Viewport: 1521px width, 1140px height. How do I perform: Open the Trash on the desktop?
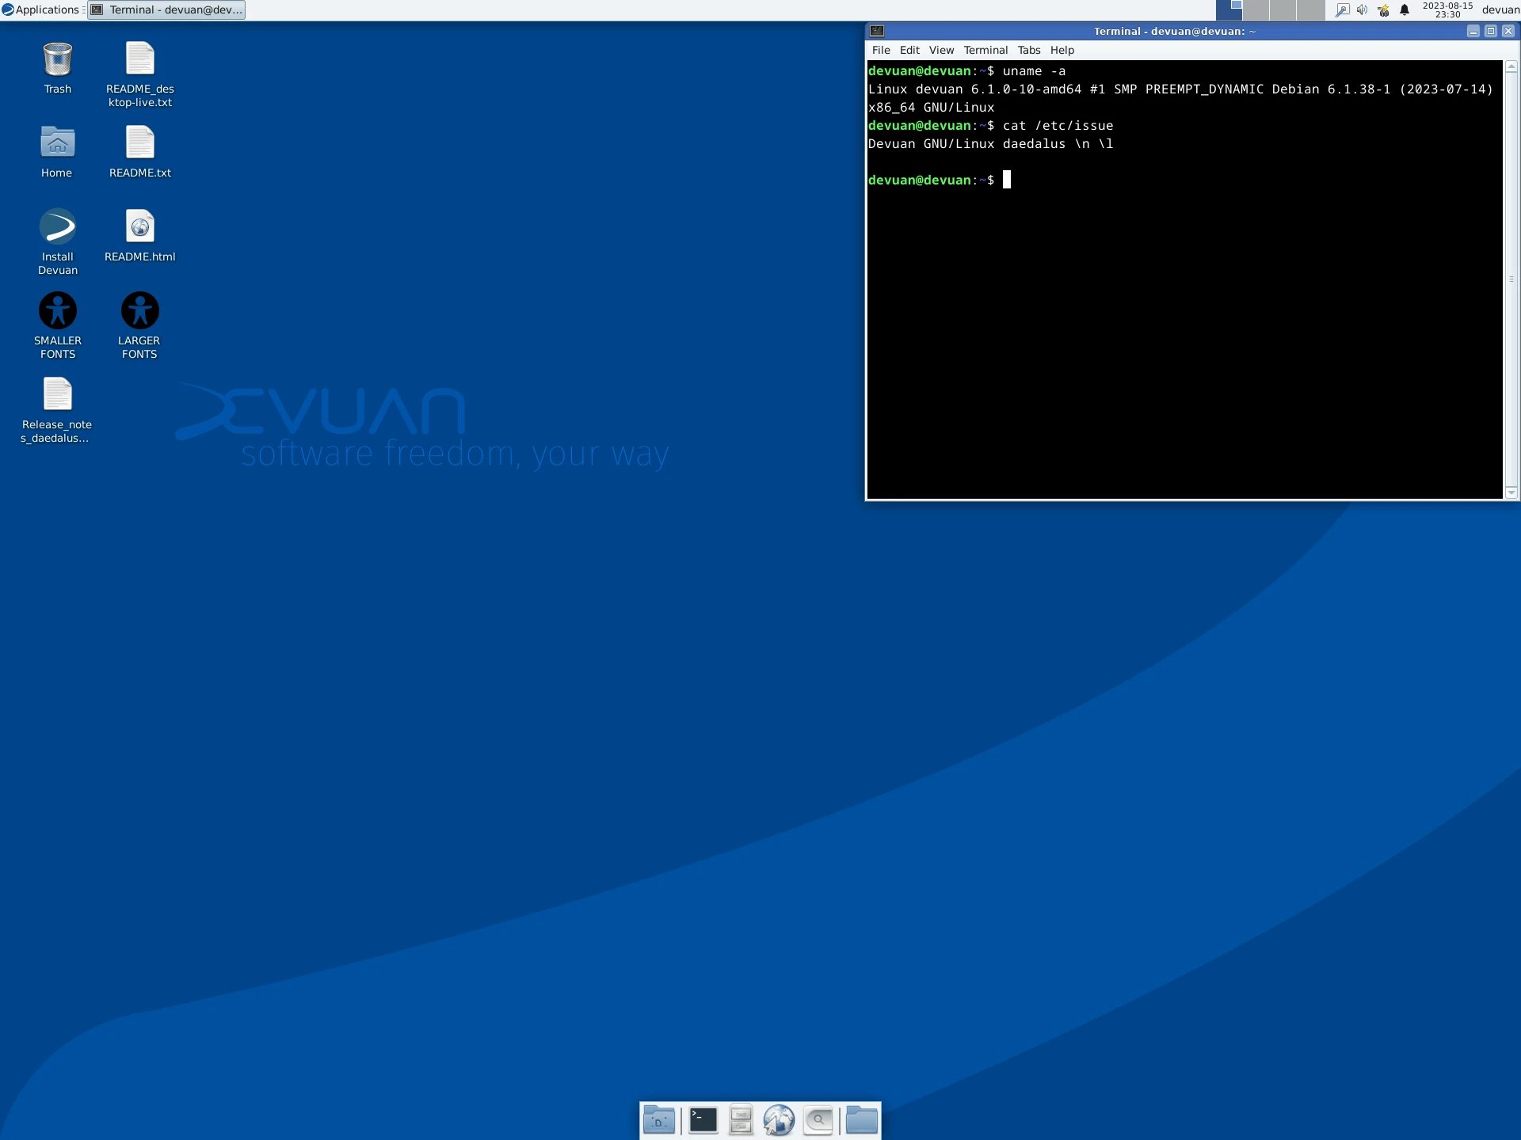[57, 63]
